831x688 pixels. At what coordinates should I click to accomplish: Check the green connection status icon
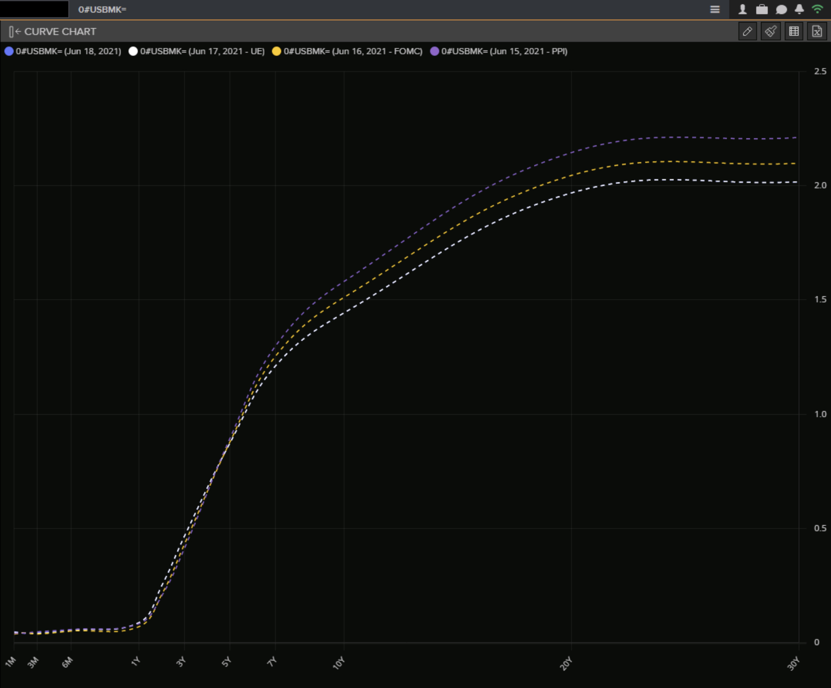(817, 9)
